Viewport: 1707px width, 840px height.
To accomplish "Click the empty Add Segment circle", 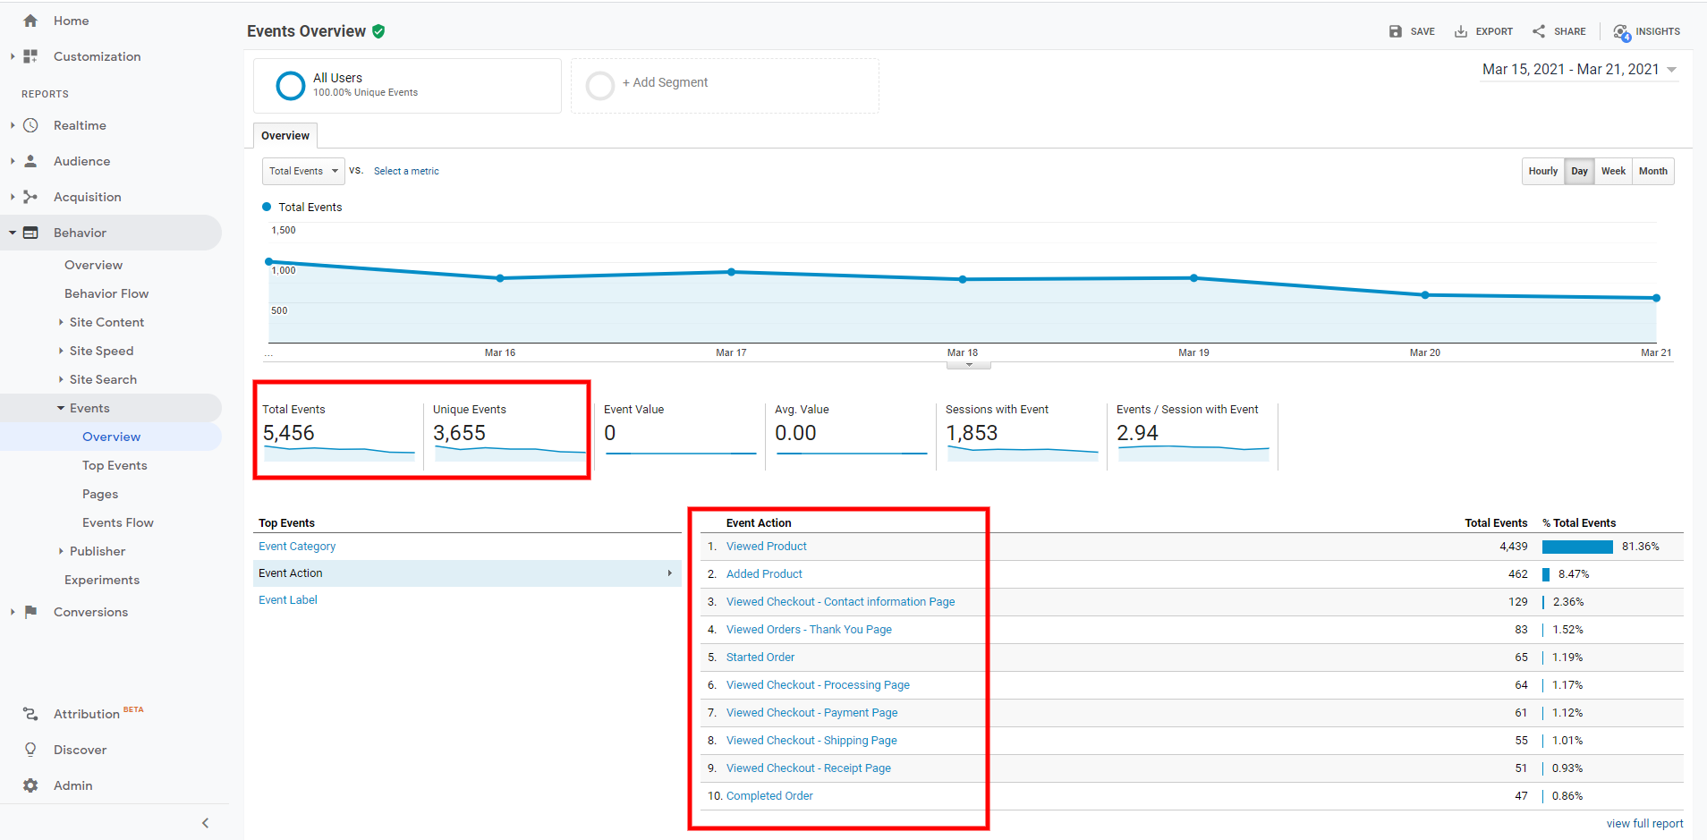I will click(600, 86).
